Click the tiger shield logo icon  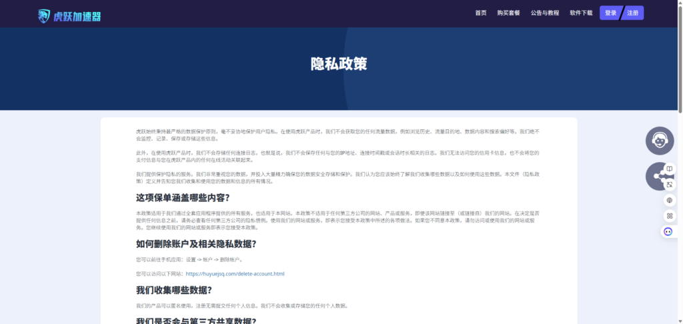click(x=45, y=14)
